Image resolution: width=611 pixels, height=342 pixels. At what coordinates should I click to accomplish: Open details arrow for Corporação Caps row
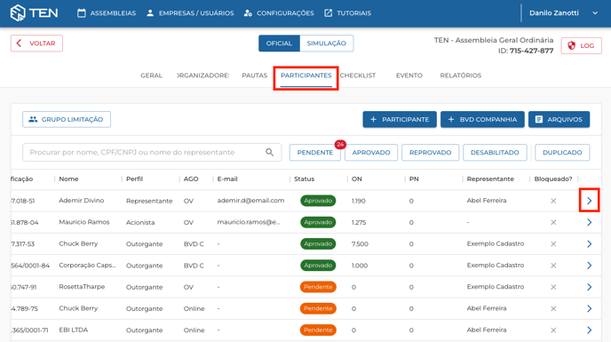tap(589, 266)
